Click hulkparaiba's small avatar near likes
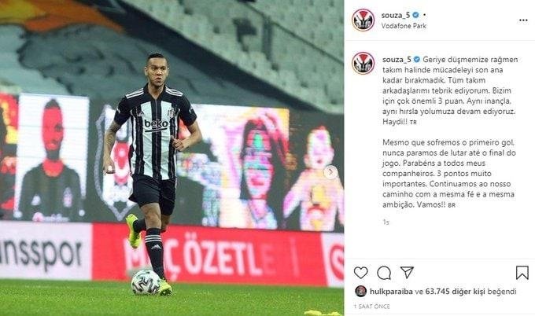Viewport: 535px width, 316px height. [x=360, y=291]
